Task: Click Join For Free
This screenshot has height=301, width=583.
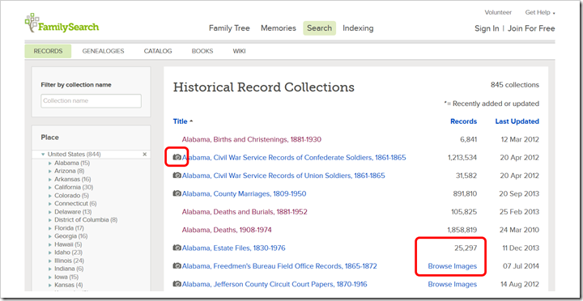Action: (531, 28)
